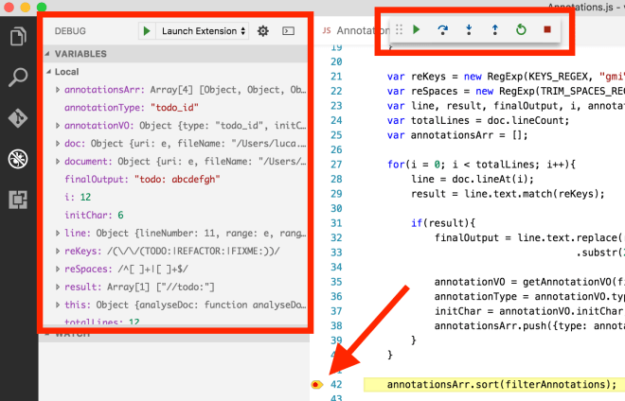Expand the result variable
Viewport: 625px width, 401px height.
point(58,288)
